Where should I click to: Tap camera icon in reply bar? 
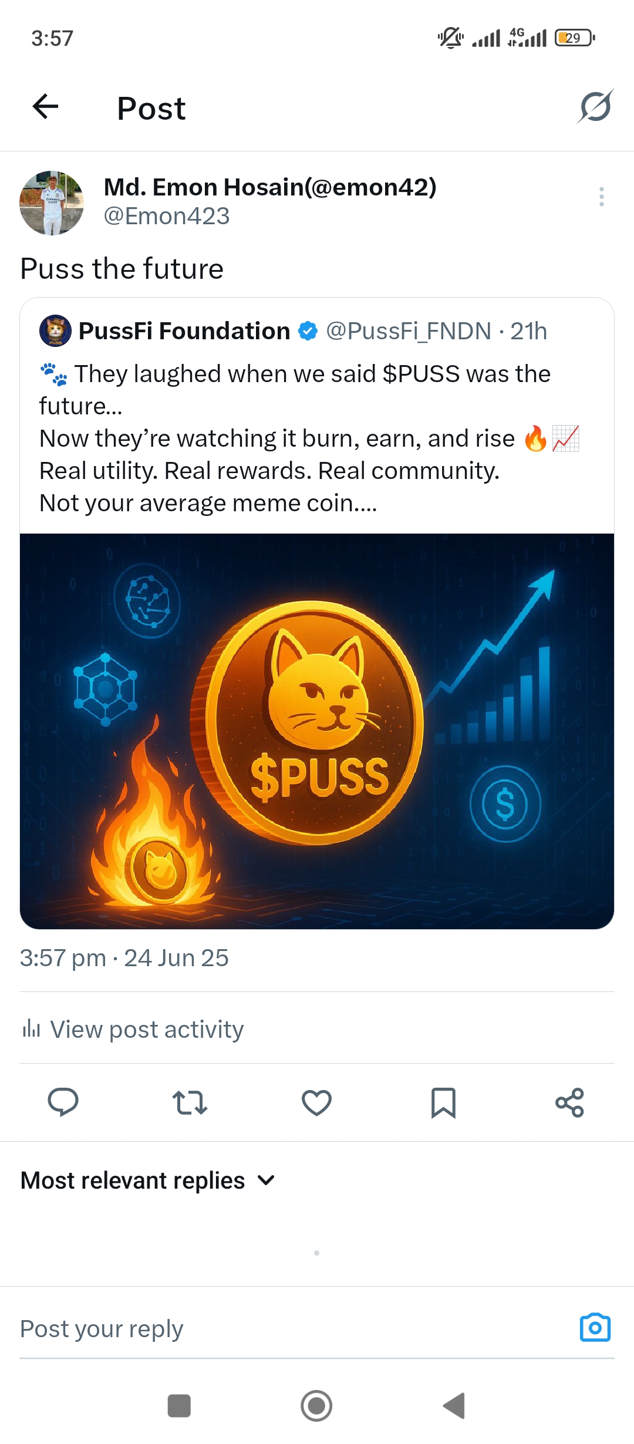(595, 1327)
